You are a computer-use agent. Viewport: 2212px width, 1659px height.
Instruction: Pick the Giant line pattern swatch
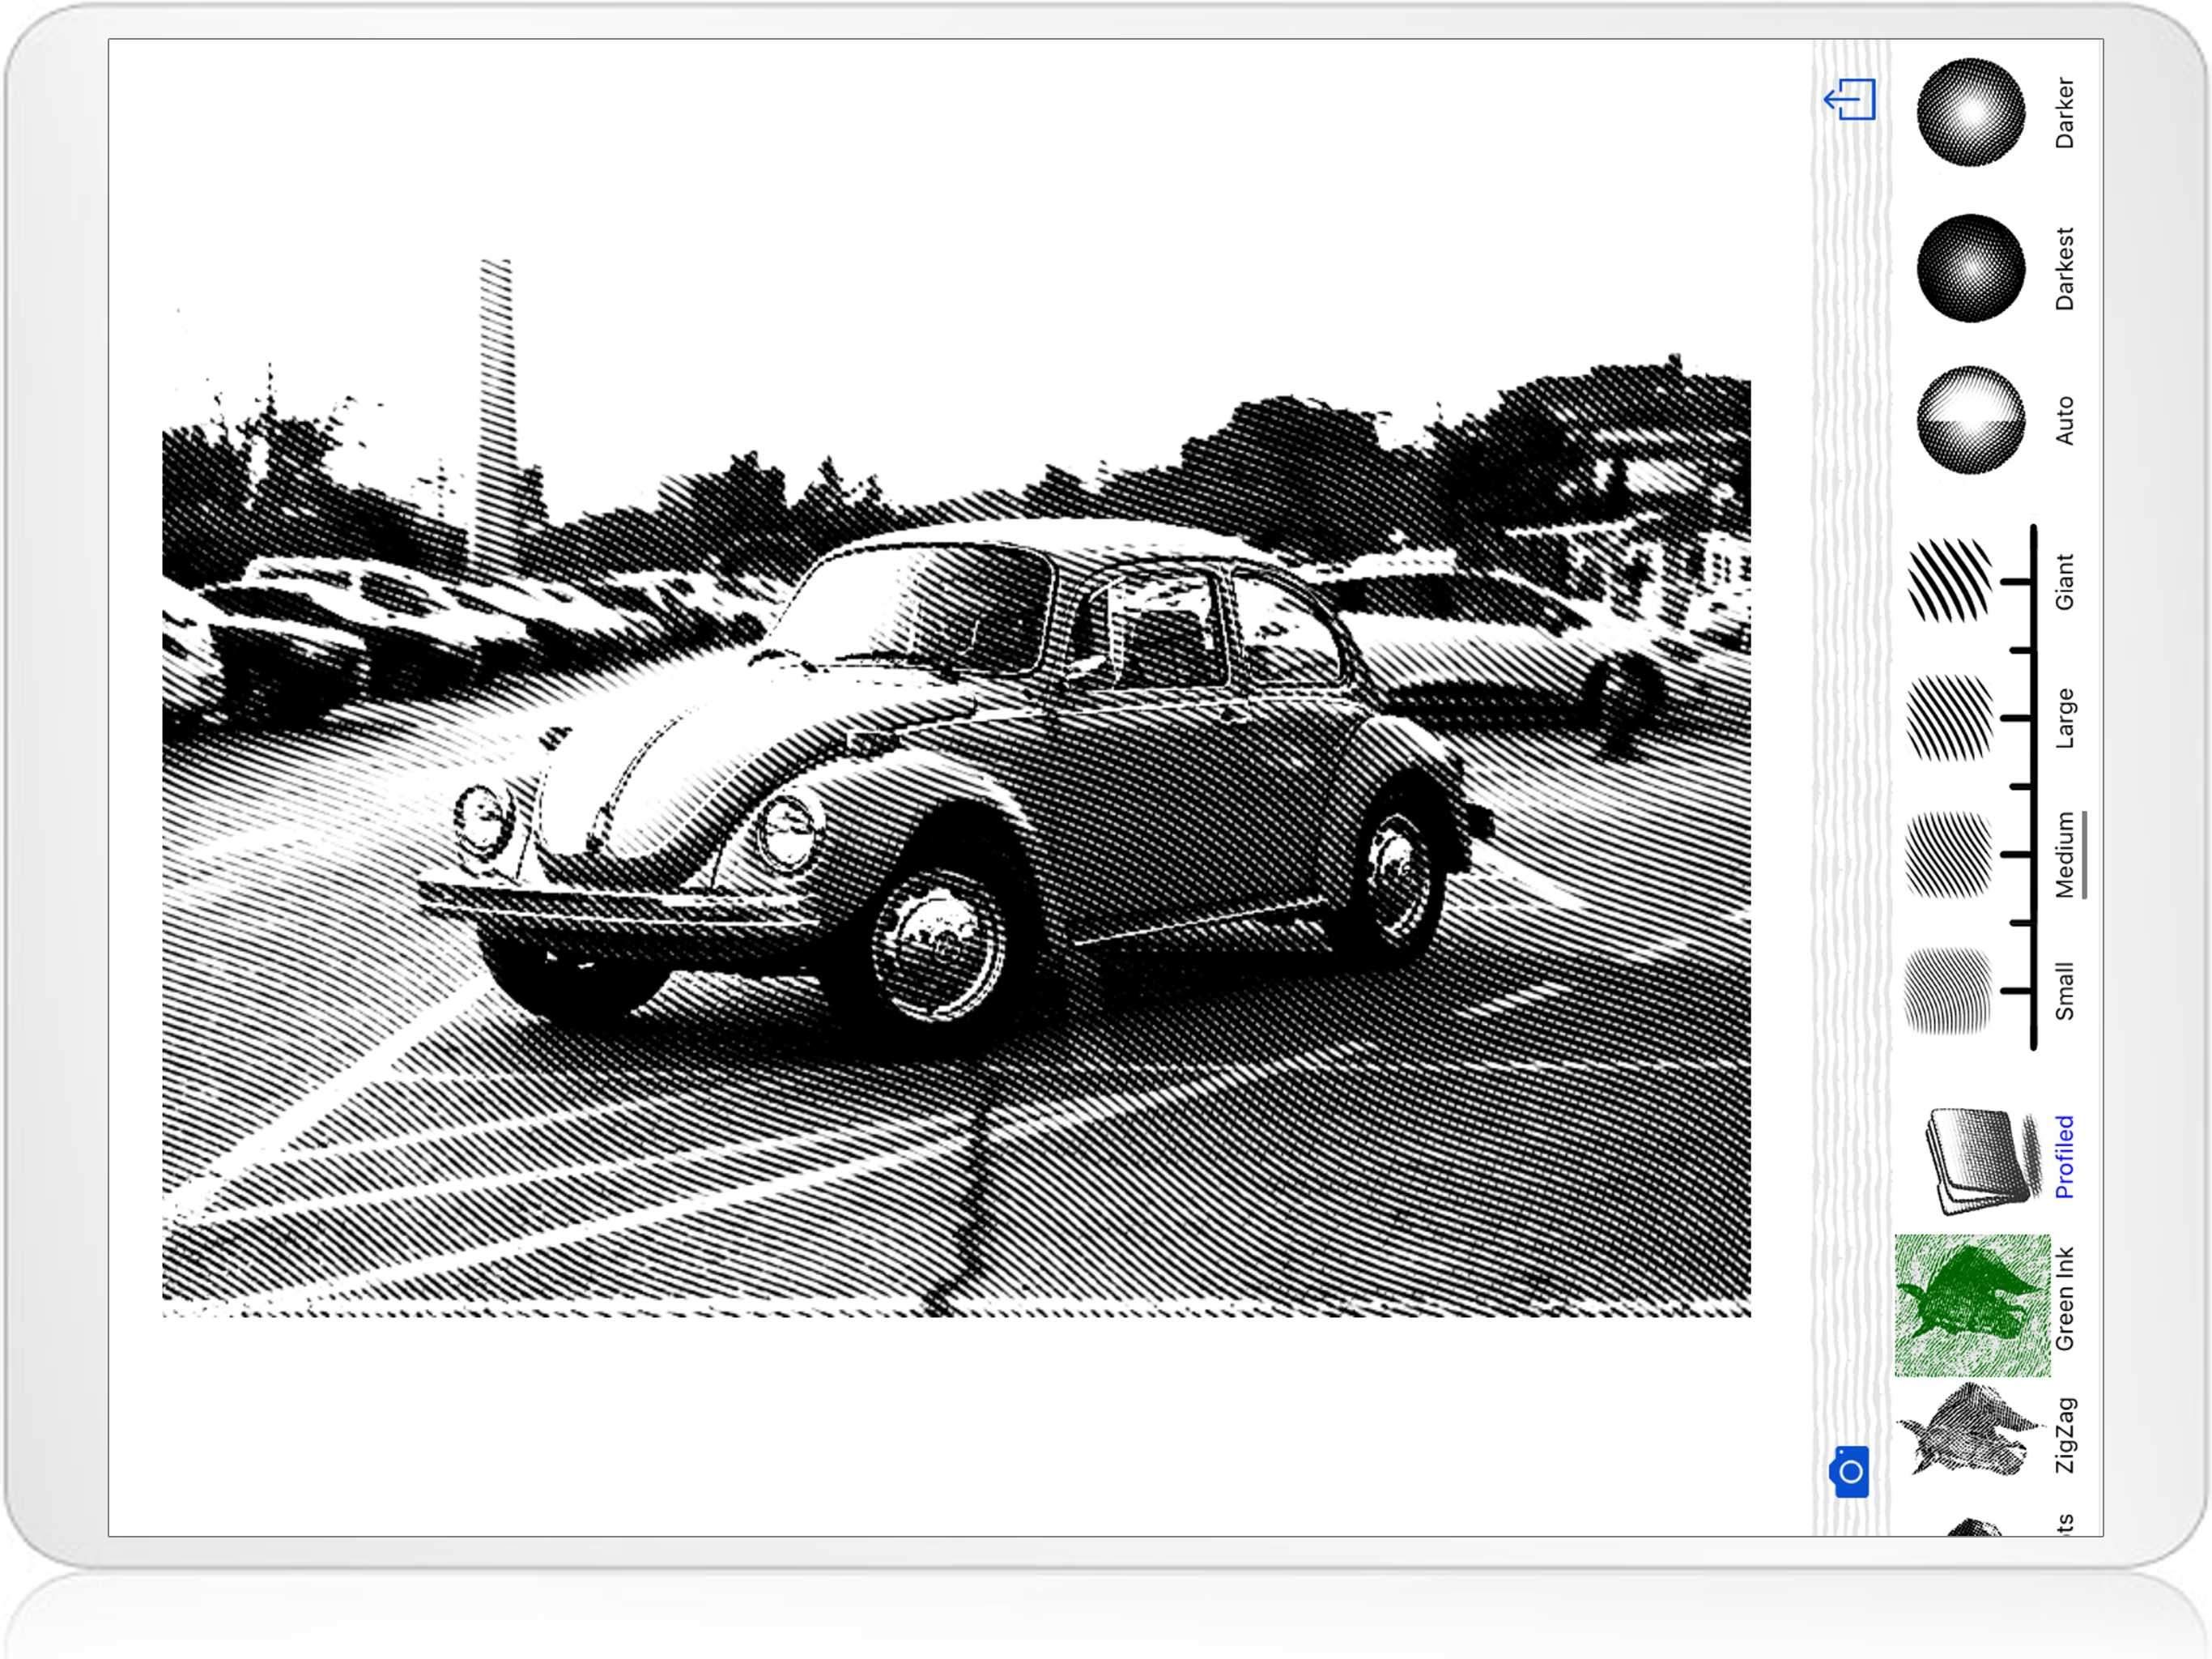click(x=1948, y=580)
